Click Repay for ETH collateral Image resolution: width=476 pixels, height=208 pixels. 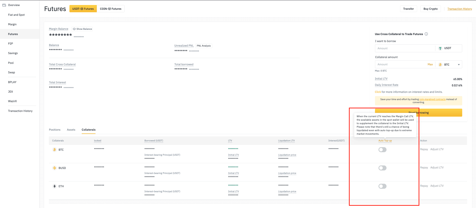tap(424, 186)
